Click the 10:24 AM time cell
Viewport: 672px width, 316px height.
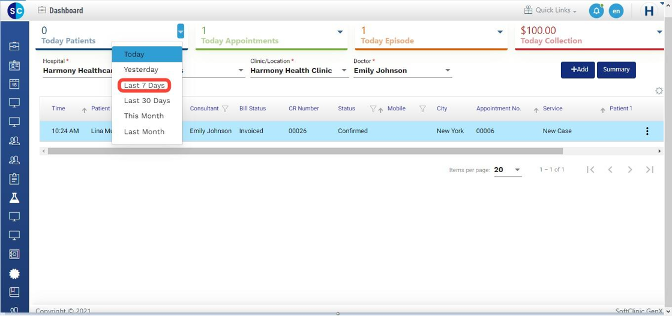coord(65,131)
